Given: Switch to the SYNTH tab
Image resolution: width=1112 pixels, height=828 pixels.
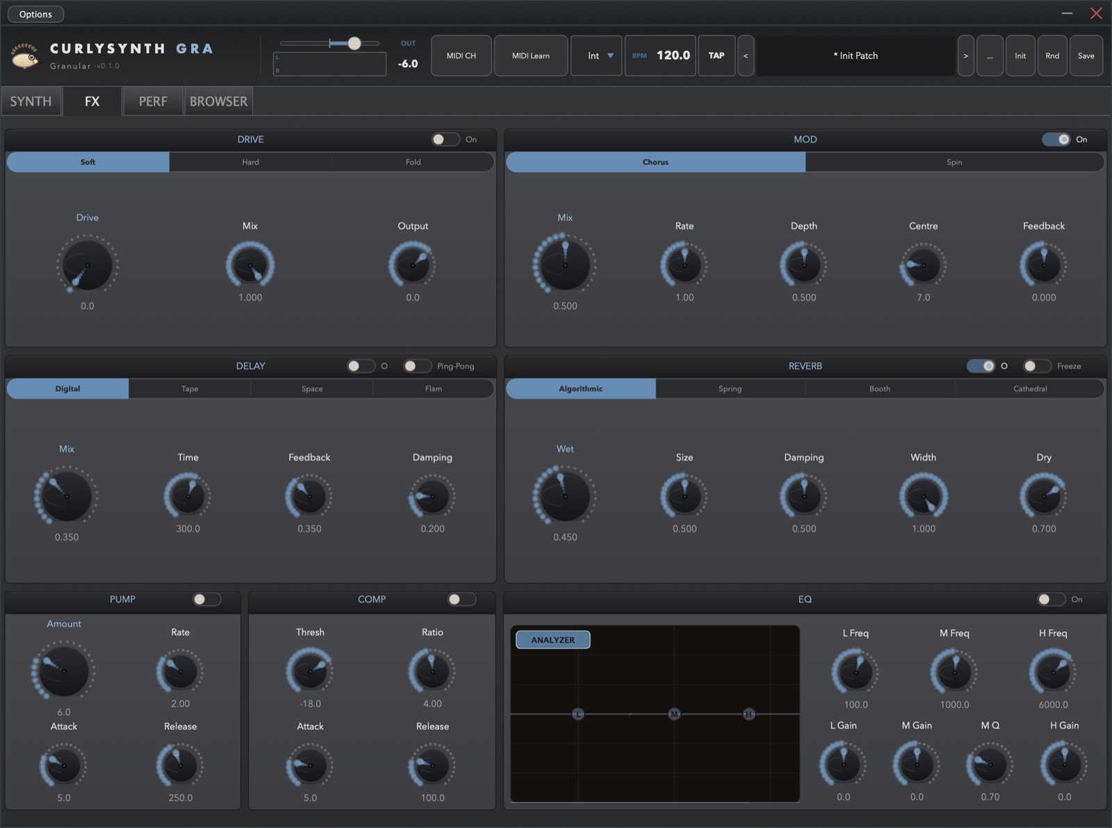Looking at the screenshot, I should click(x=31, y=102).
